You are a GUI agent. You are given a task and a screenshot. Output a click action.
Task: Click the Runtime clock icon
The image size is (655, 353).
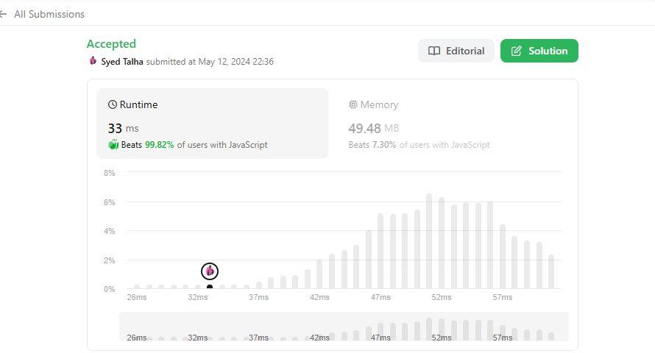click(x=113, y=104)
